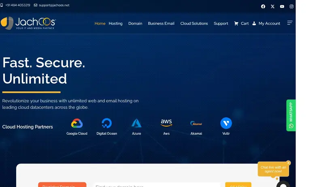Click the Google Cloud partner logo
Screen dimensions: 332x187
(x=77, y=123)
